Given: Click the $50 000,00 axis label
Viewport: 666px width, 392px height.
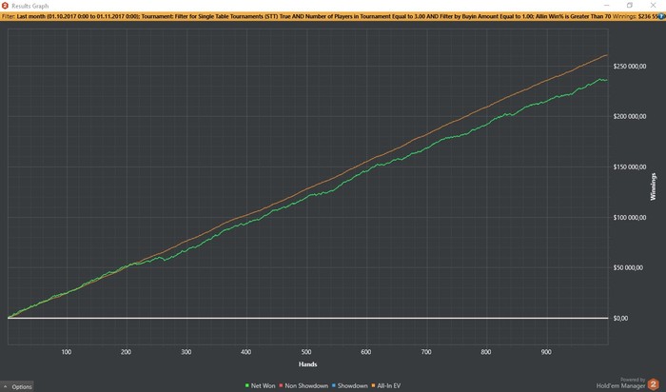Looking at the screenshot, I should (x=628, y=267).
